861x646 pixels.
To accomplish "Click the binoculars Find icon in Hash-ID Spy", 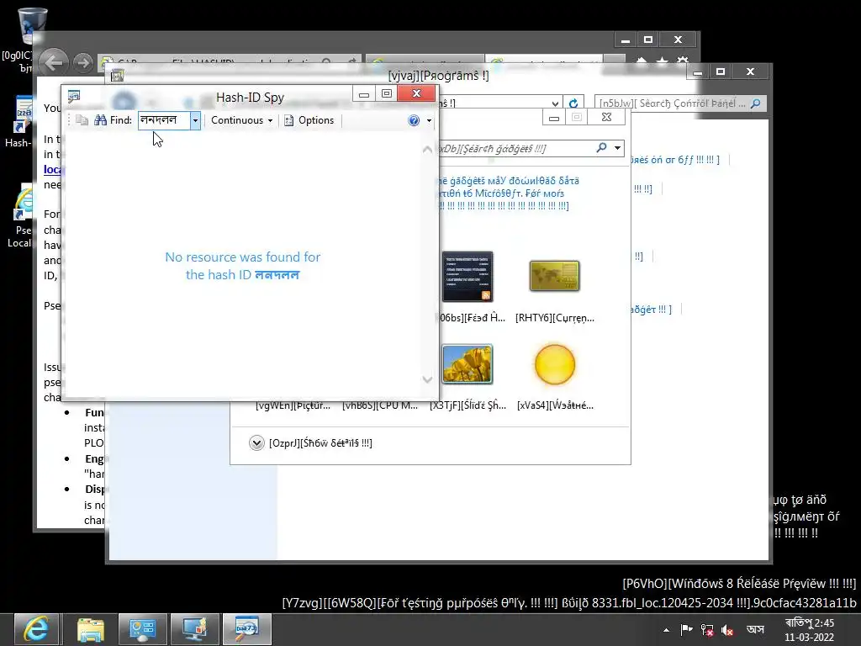I will [x=100, y=120].
